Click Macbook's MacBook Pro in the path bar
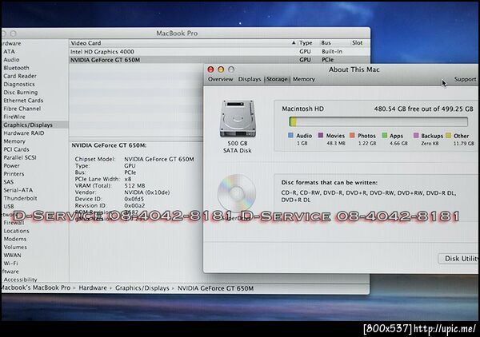The width and height of the screenshot is (480, 337). tap(35, 287)
